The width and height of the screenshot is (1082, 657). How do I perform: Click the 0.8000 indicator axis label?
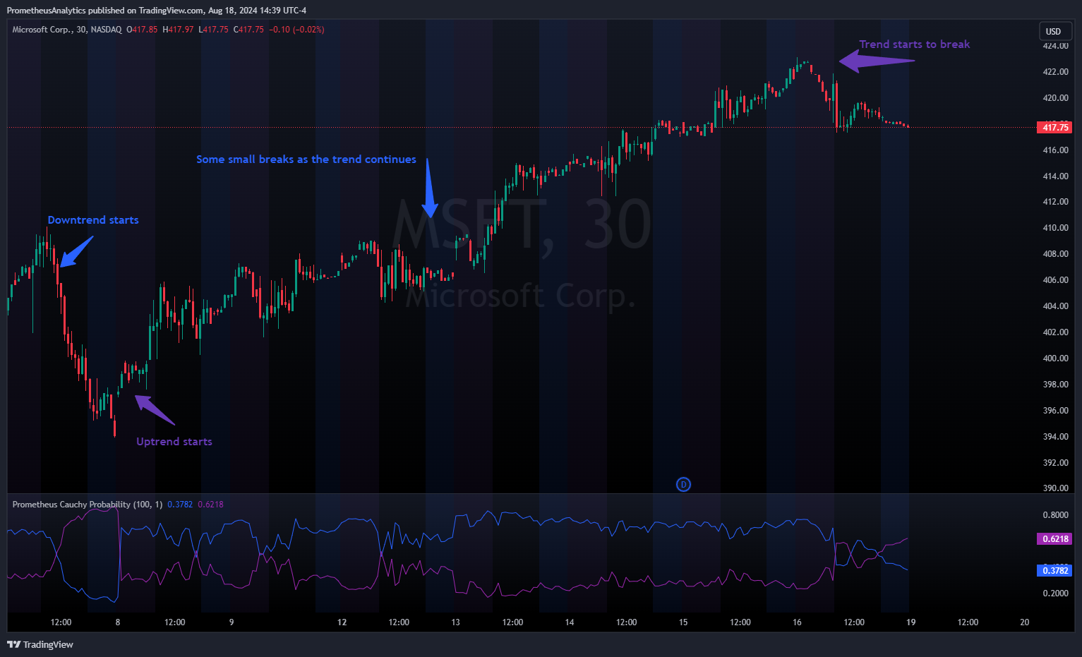tap(1055, 515)
